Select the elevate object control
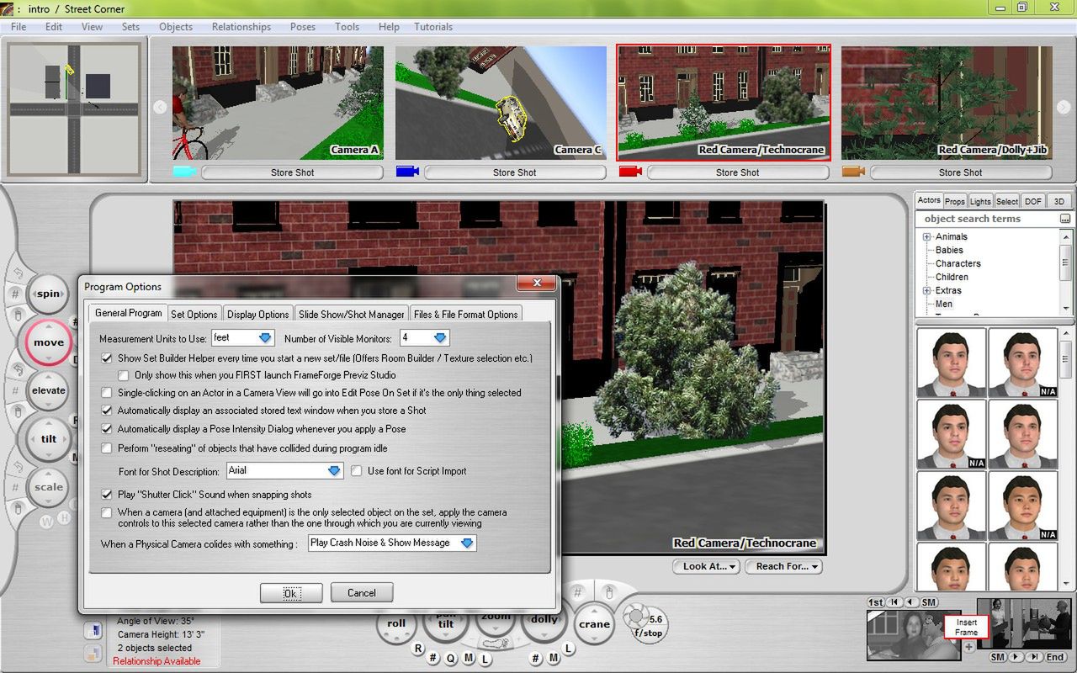This screenshot has height=673, width=1077. pos(49,390)
